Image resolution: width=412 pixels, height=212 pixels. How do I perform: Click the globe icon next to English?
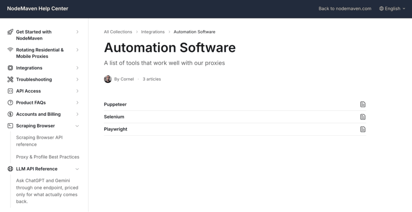click(x=381, y=9)
